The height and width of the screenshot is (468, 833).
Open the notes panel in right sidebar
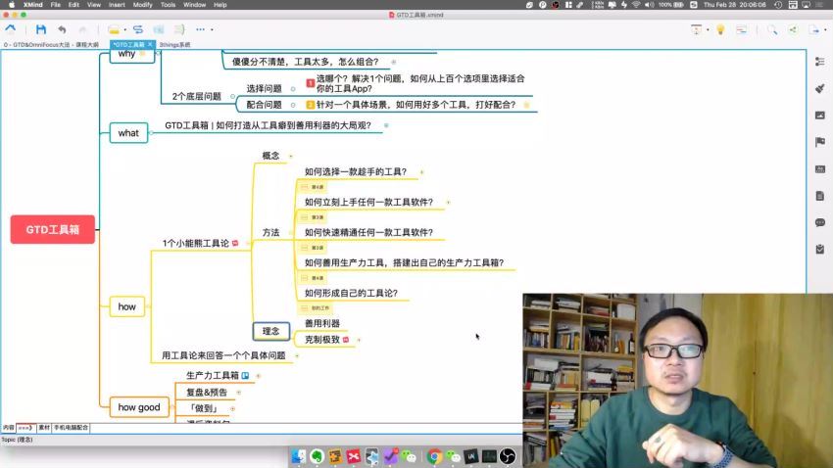pos(819,196)
